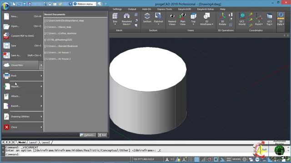Toggle ortho mode in status bar
291x163 pixels.
[x=203, y=159]
